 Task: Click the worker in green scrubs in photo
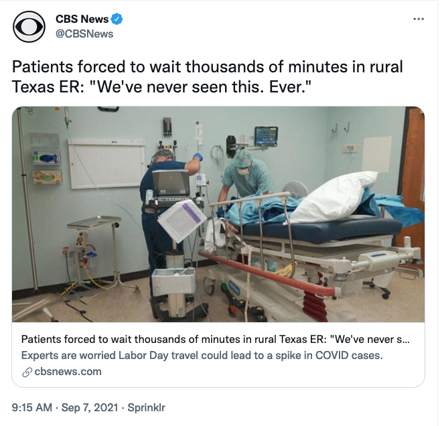(244, 175)
